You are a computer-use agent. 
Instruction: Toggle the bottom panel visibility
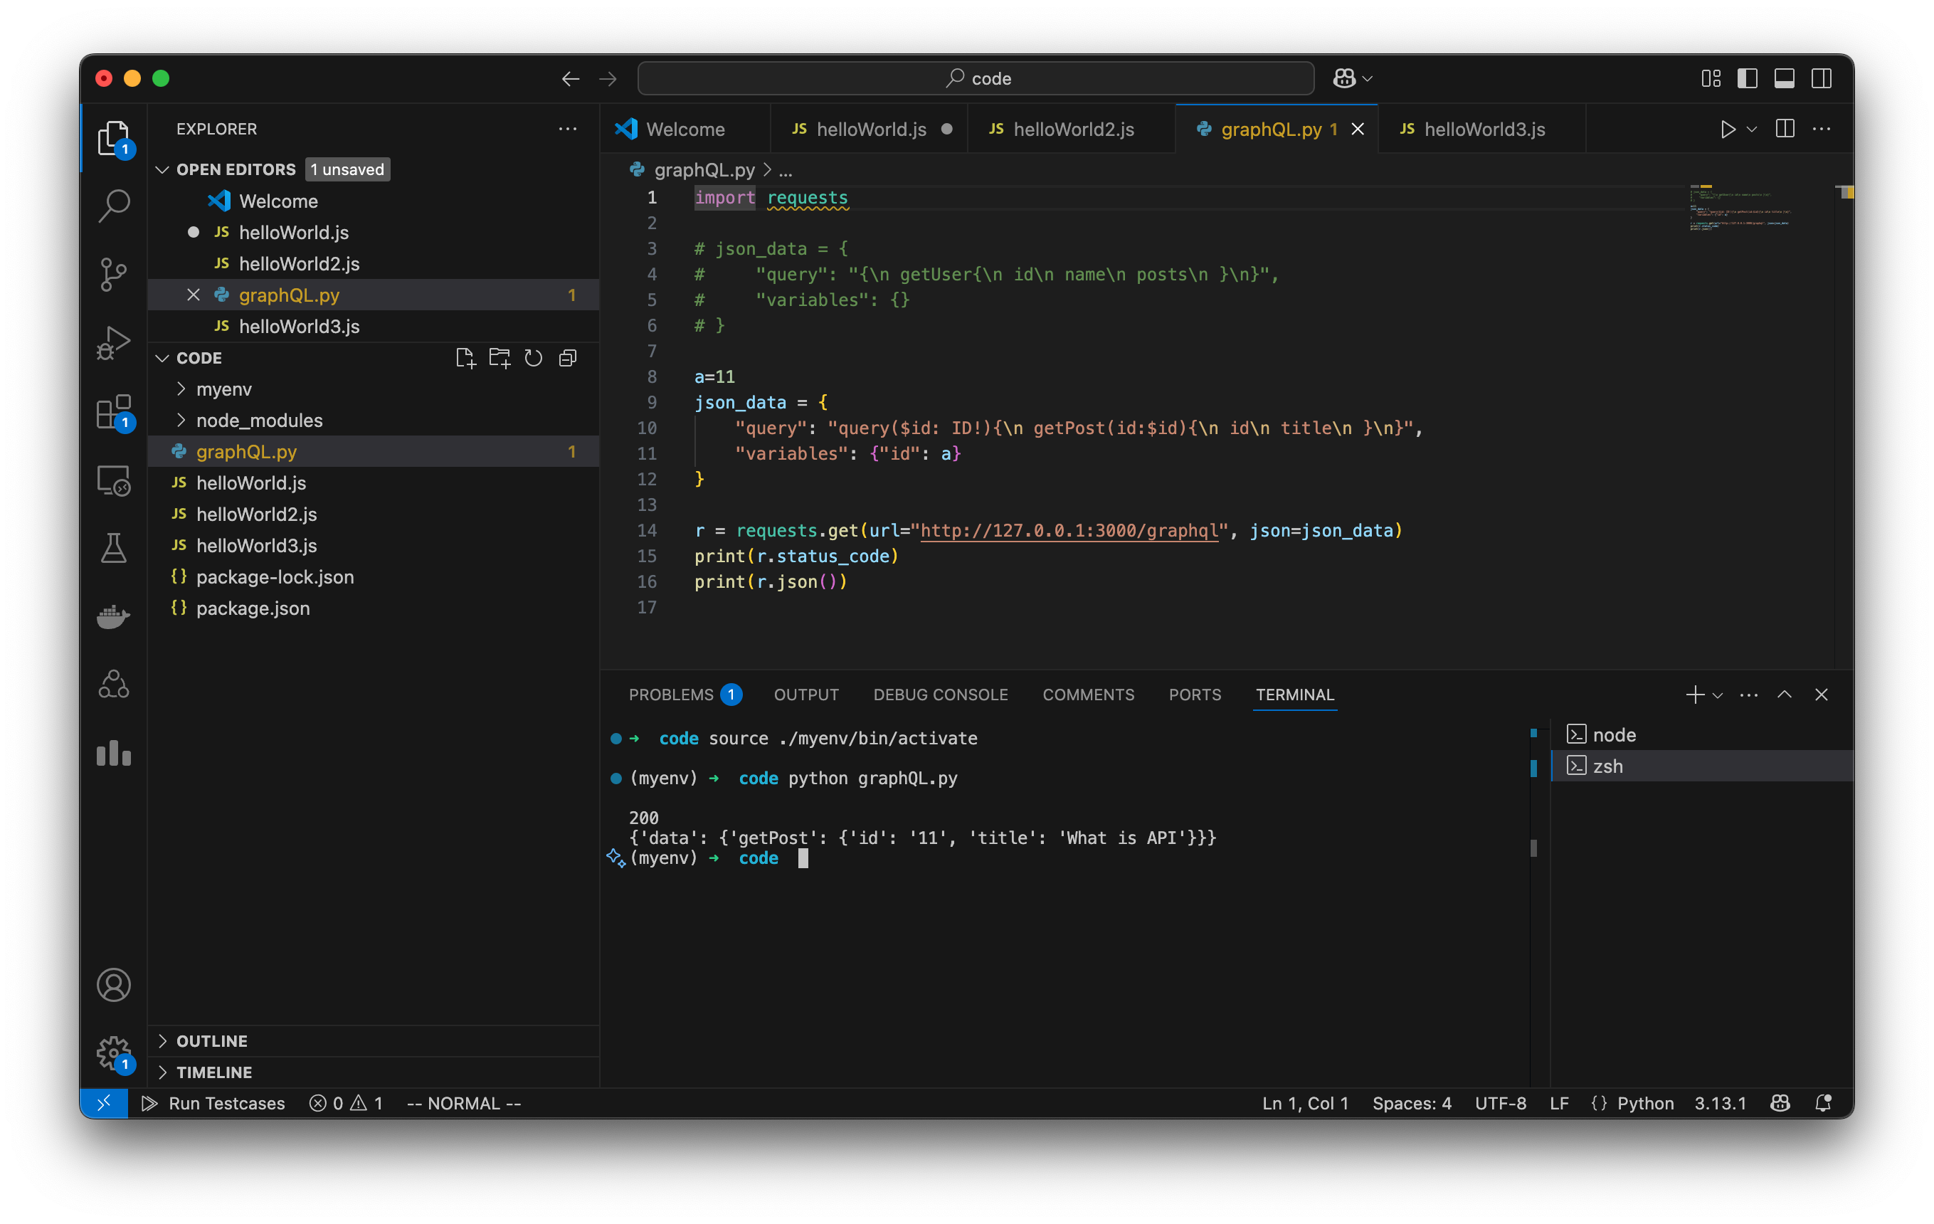click(1785, 78)
